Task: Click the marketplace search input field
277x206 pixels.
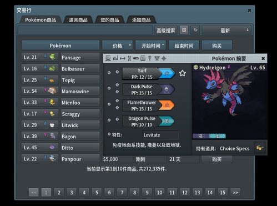Action: coord(85,30)
